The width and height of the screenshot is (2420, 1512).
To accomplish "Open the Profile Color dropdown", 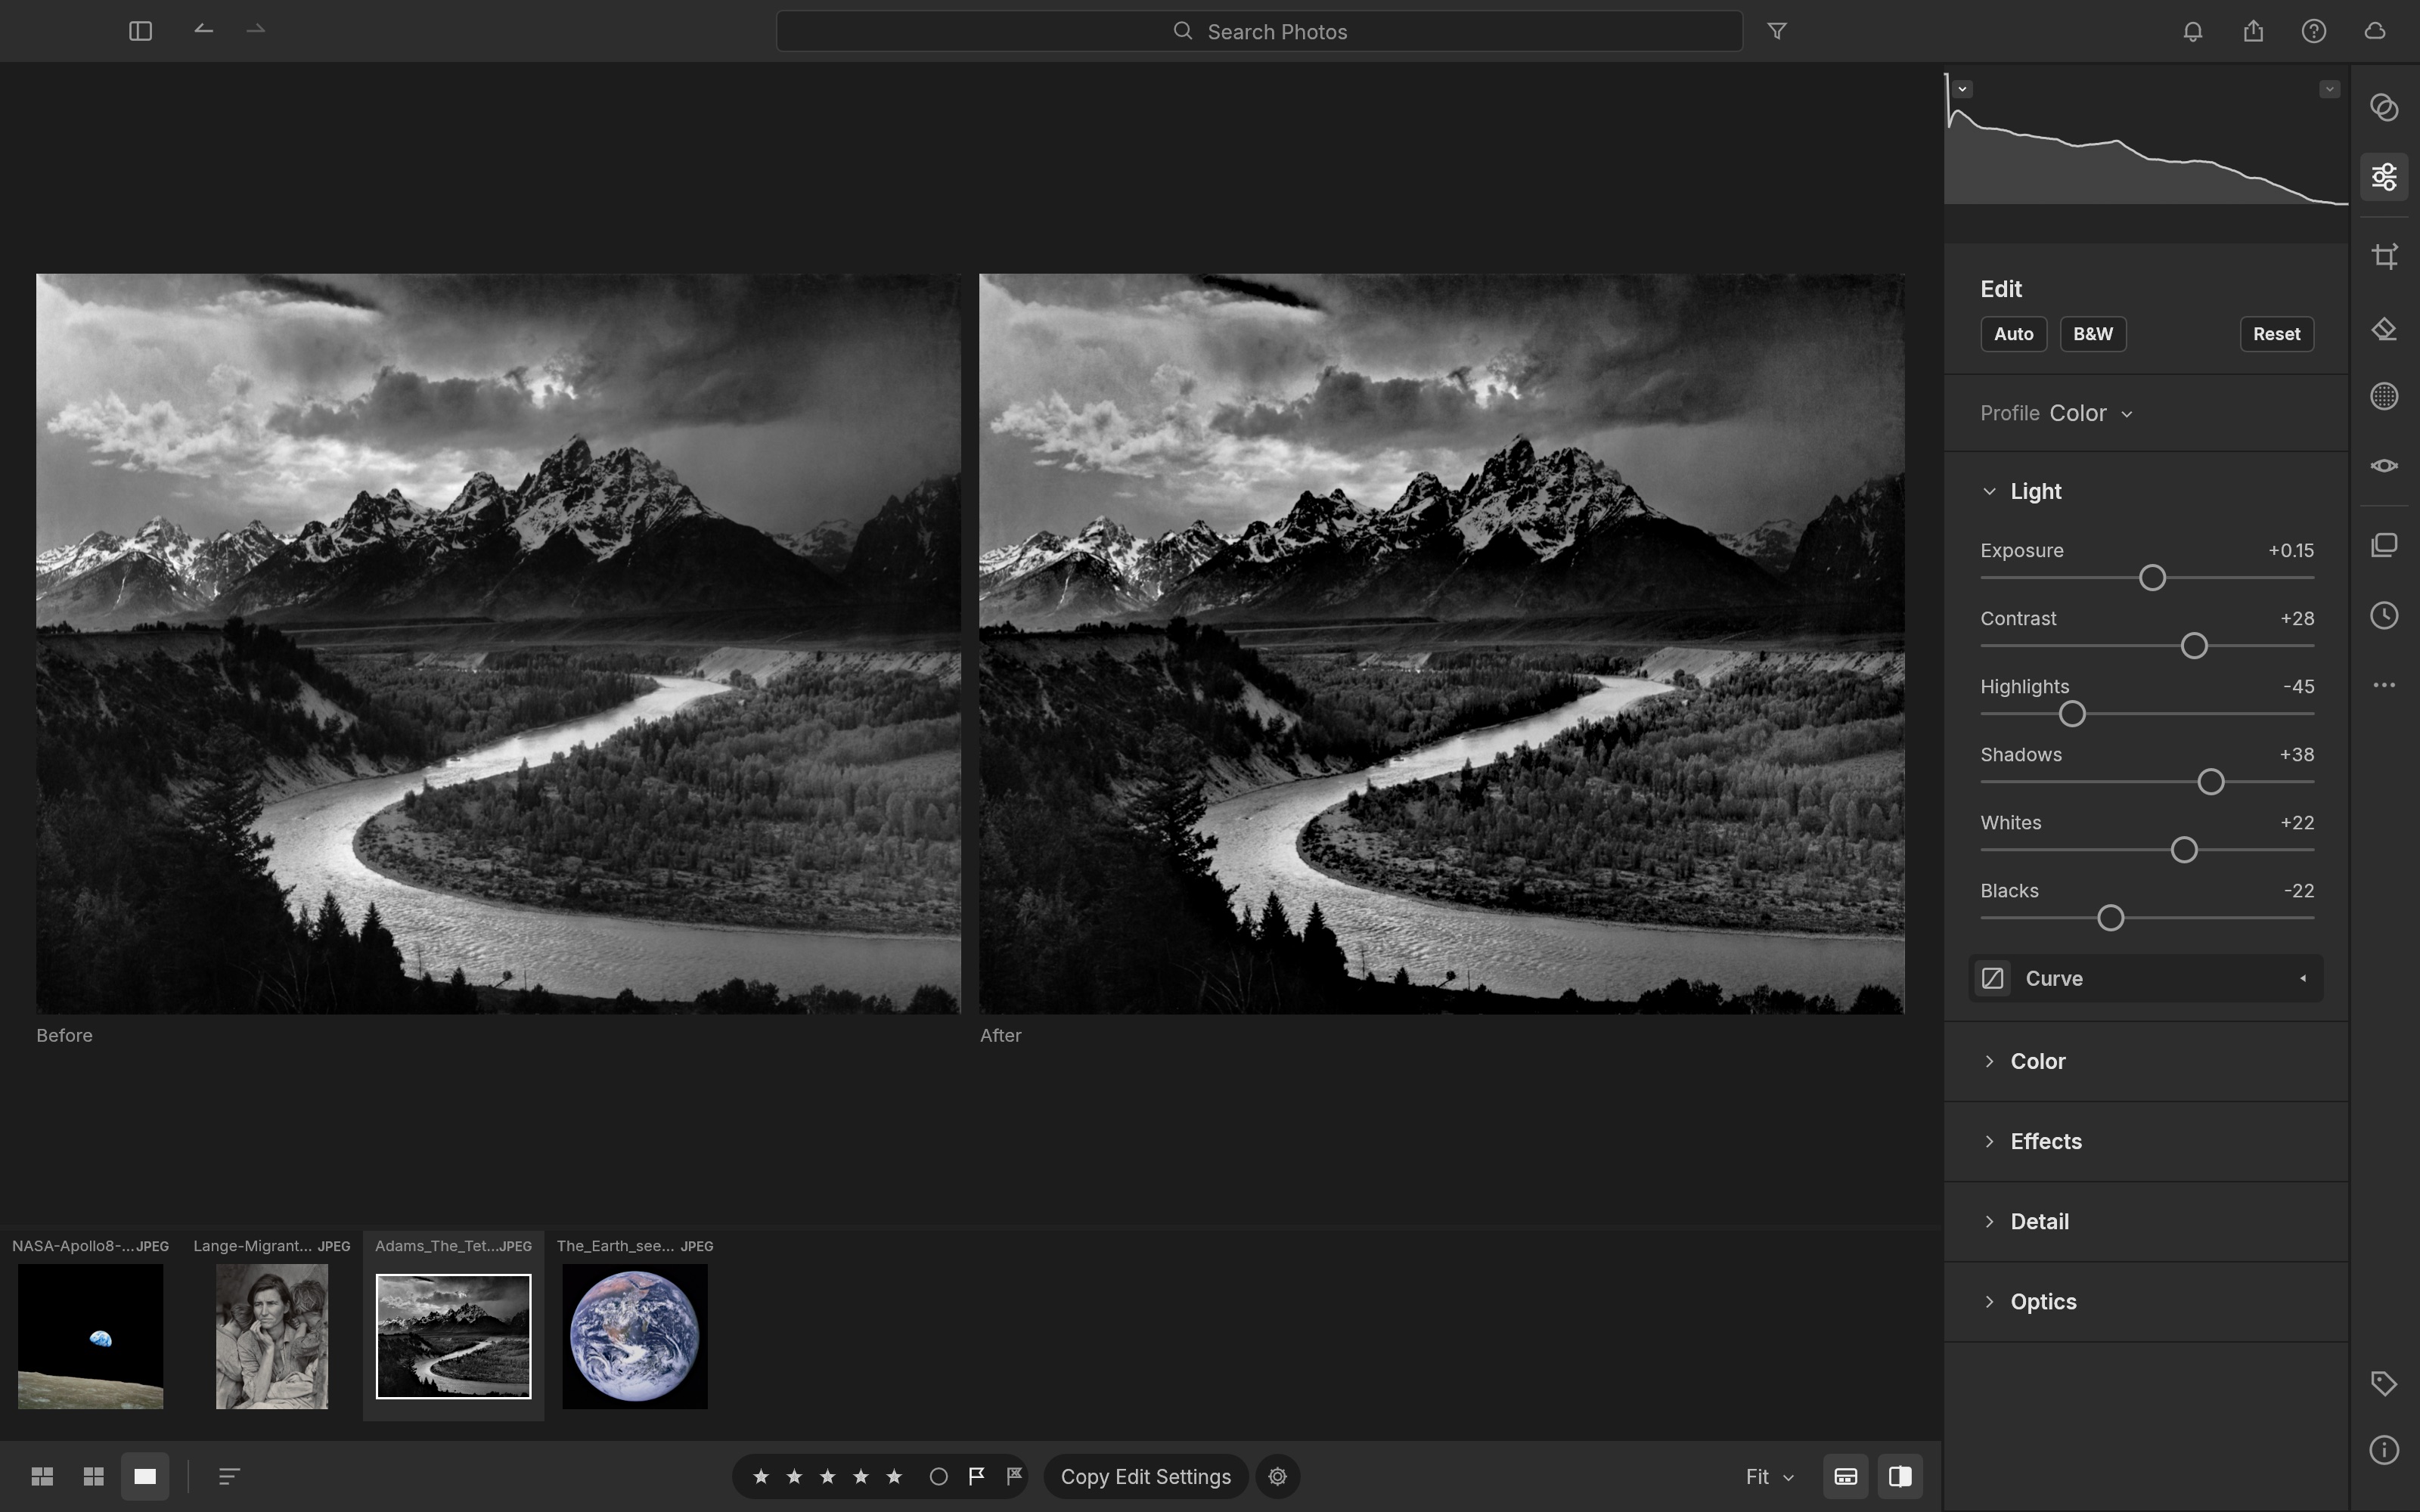I will [x=2090, y=413].
